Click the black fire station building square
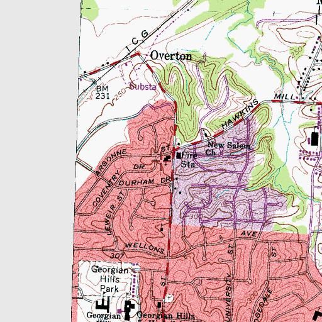This screenshot has width=322, height=322. (179, 155)
